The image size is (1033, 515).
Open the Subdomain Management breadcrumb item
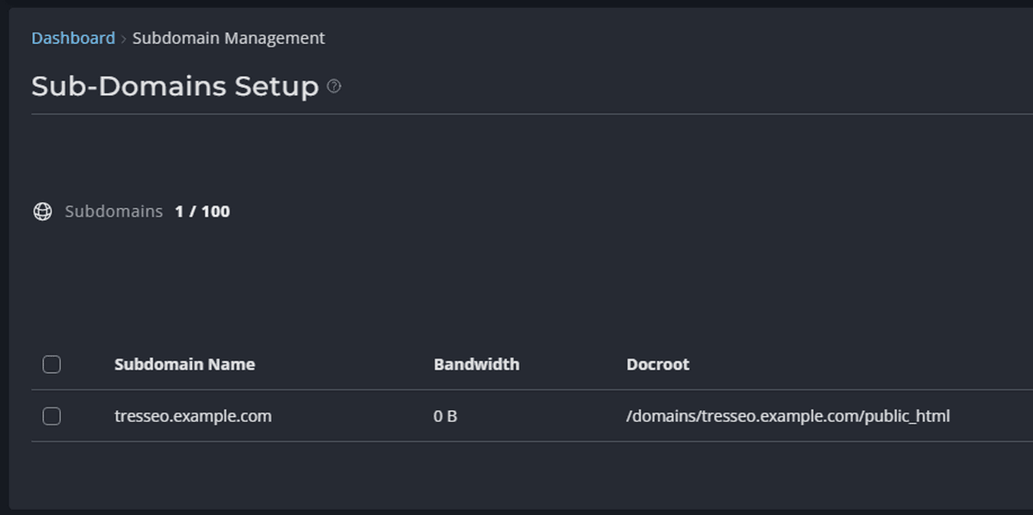229,38
